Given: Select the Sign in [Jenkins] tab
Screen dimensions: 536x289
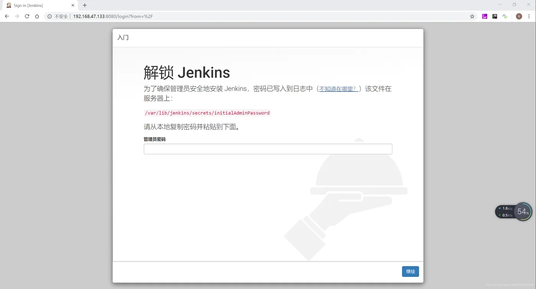Looking at the screenshot, I should point(40,5).
